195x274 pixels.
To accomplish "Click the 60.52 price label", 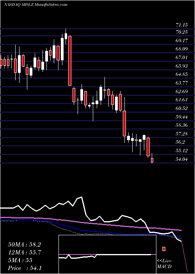I will pyautogui.click(x=182, y=108).
